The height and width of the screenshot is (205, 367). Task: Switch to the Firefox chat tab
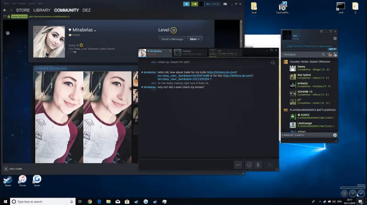click(190, 53)
